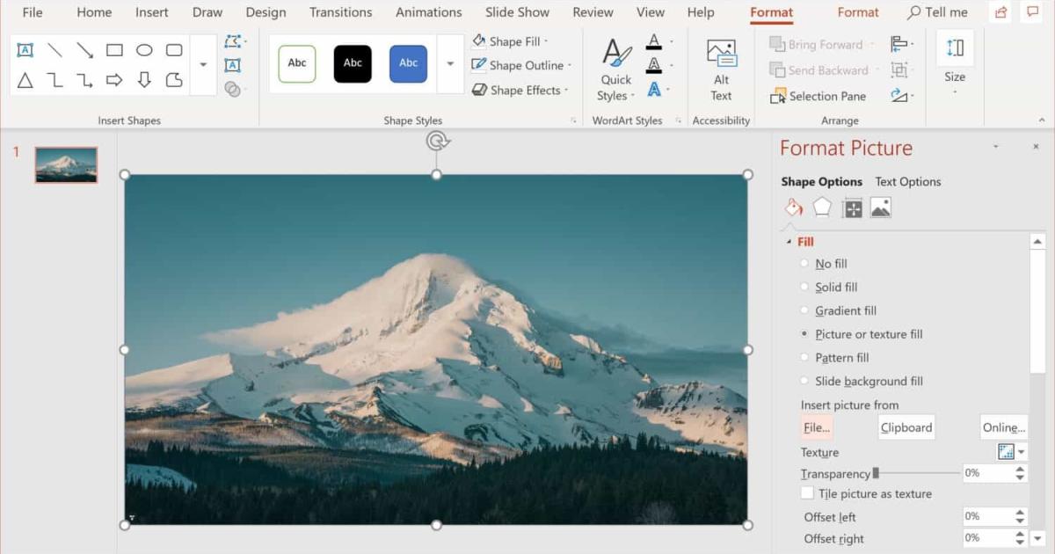Open the Effects pentagon icon tab

[x=822, y=208]
